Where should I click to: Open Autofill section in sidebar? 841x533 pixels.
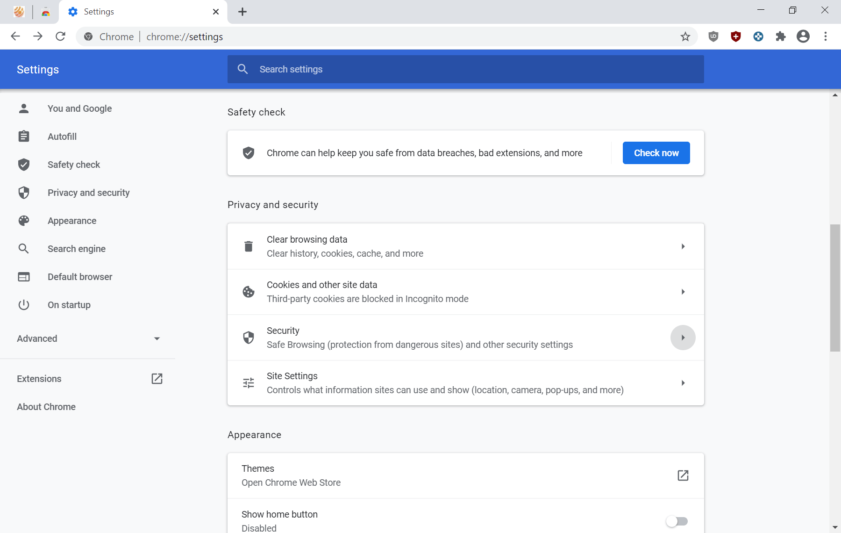click(x=62, y=137)
